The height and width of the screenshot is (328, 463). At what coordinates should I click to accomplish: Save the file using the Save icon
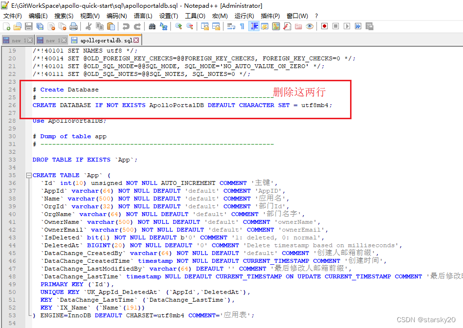coord(29,27)
